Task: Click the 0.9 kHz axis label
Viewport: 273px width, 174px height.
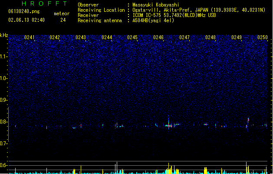Action: 3,100
